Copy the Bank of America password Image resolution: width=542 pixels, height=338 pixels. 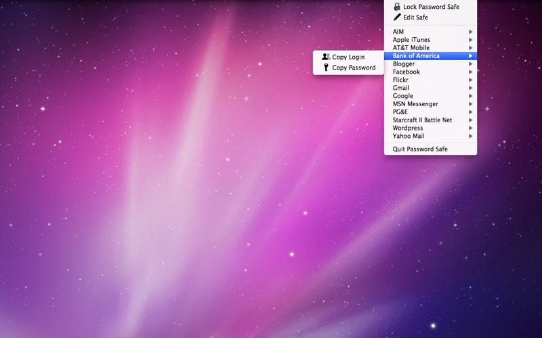pos(353,68)
